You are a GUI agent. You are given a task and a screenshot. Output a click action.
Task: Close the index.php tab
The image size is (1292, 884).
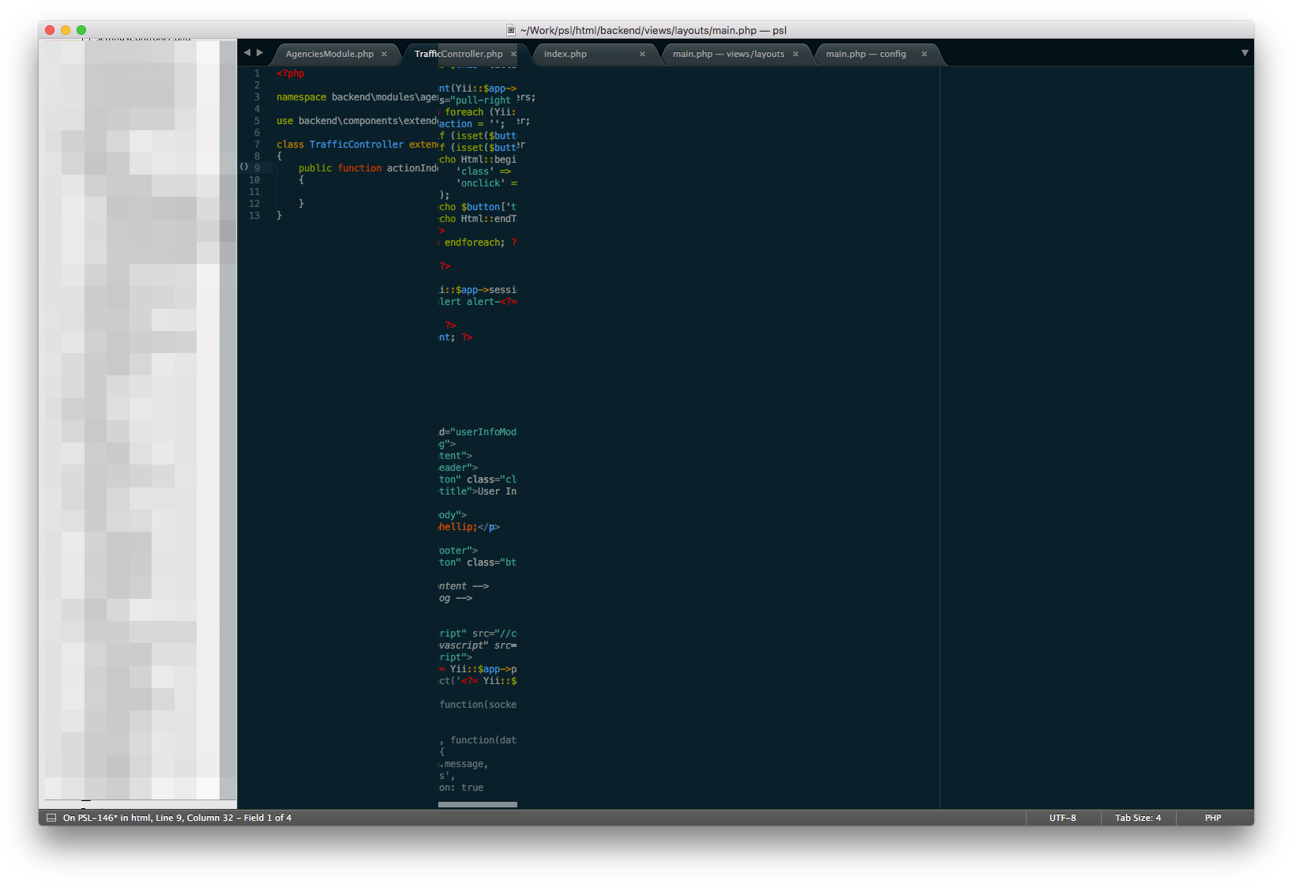[642, 54]
